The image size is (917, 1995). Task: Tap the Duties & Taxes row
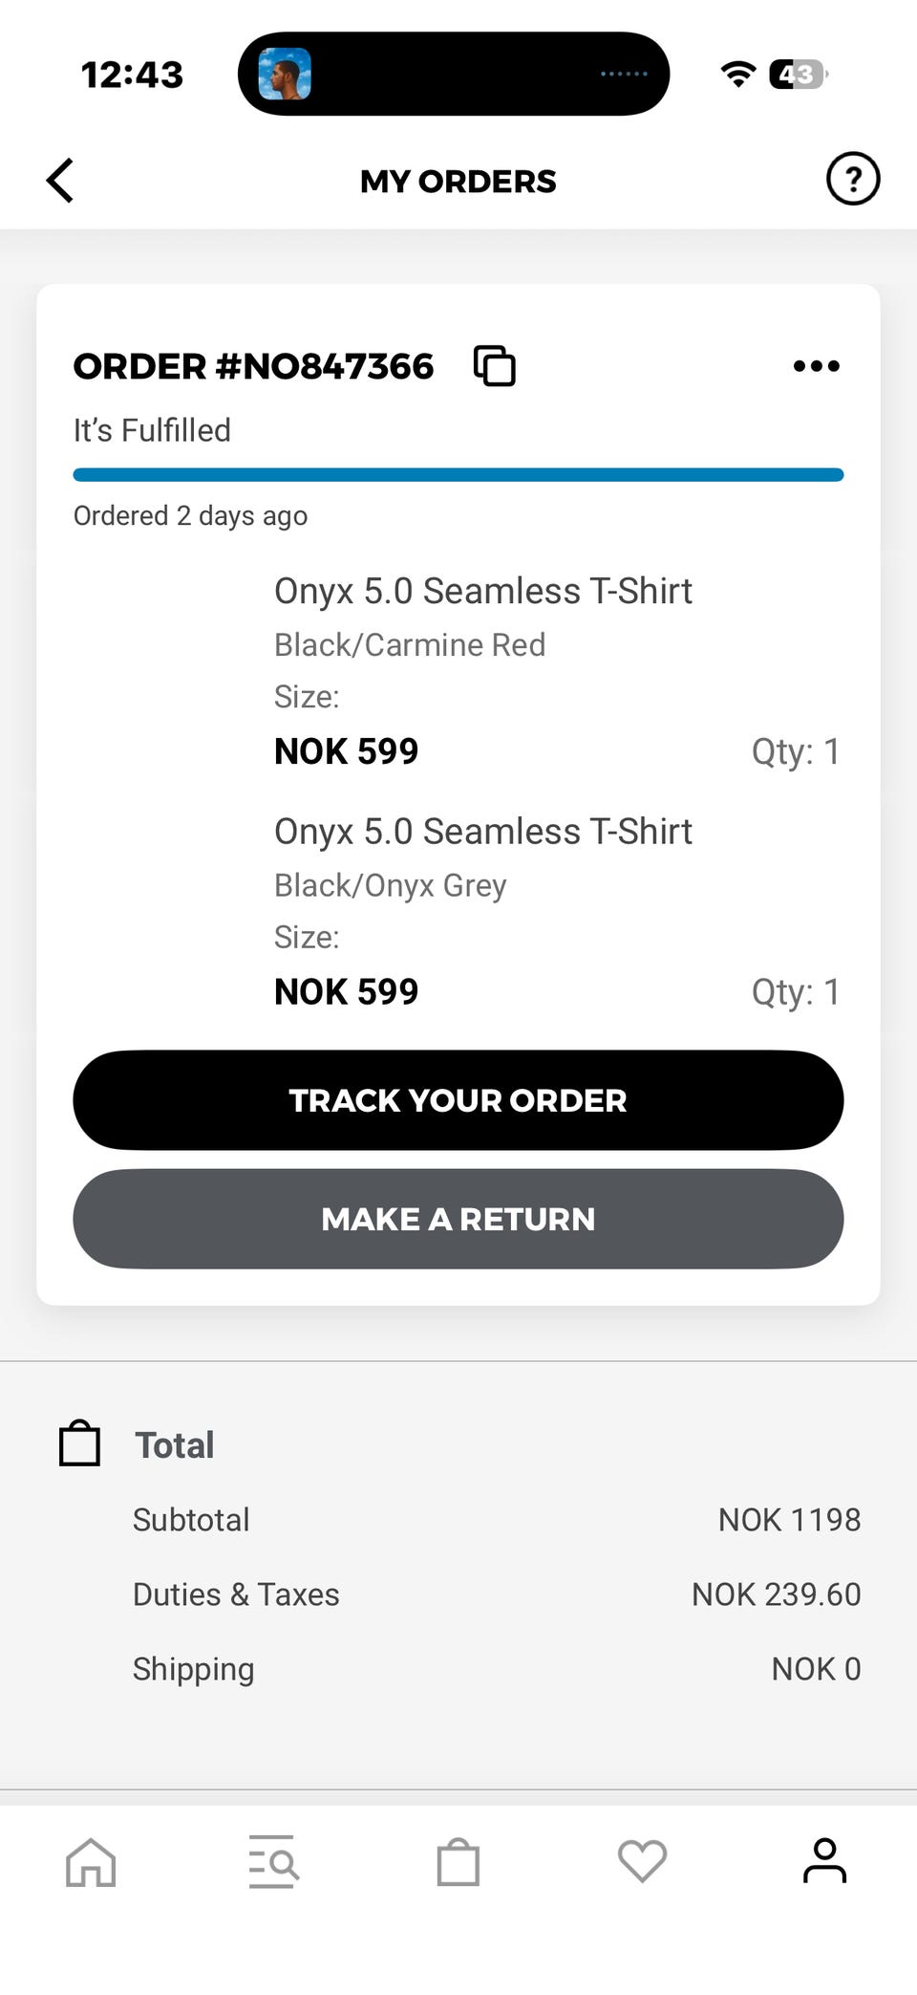[x=497, y=1594]
